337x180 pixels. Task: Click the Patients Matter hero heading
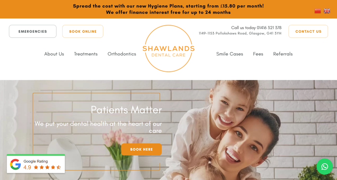[126, 110]
